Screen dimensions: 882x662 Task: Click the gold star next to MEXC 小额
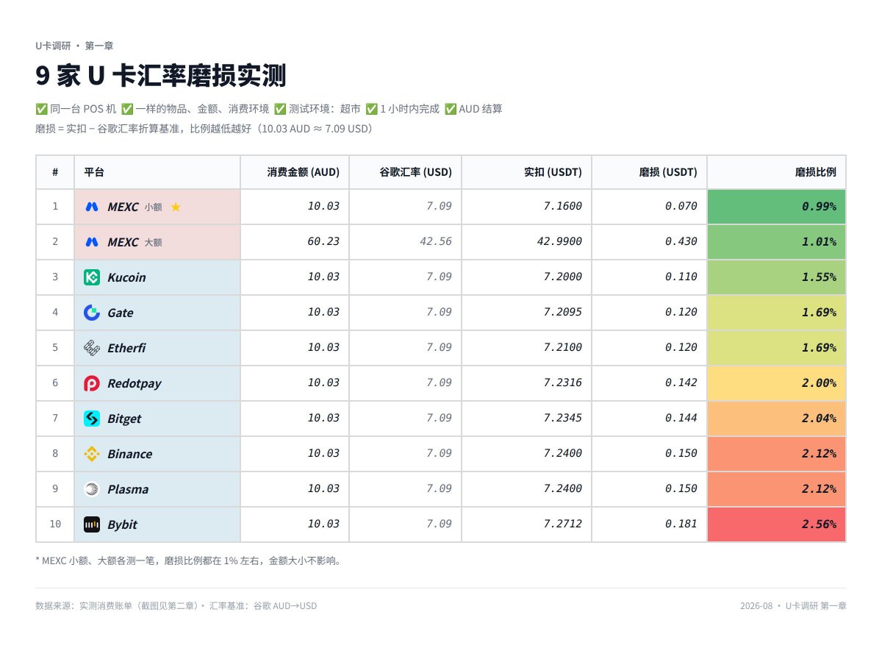click(x=176, y=207)
